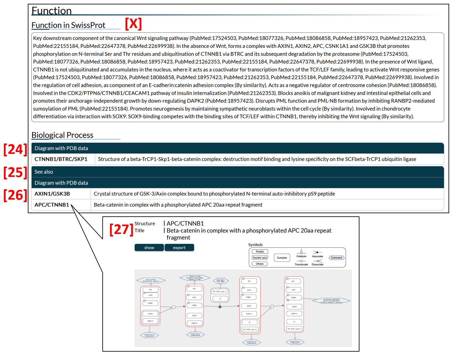
Task: Click the APC/CTNNB1 structure name in the detail panel
Action: [185, 223]
